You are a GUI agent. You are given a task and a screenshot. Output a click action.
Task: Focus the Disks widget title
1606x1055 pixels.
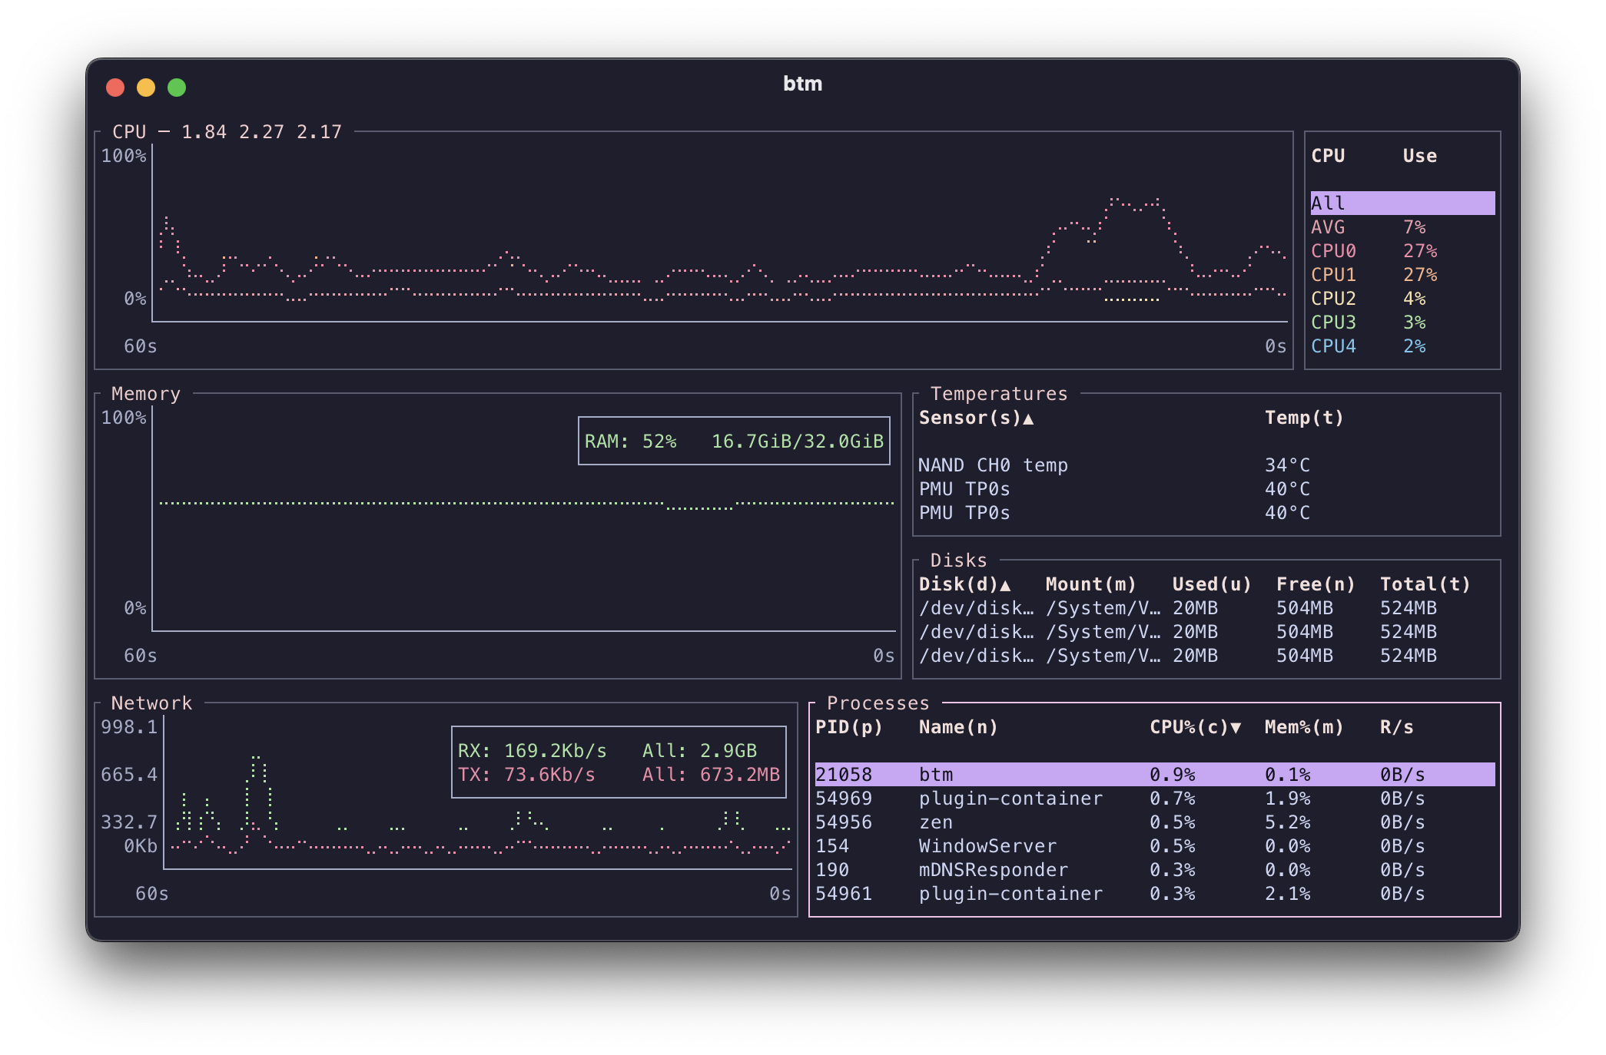958,561
